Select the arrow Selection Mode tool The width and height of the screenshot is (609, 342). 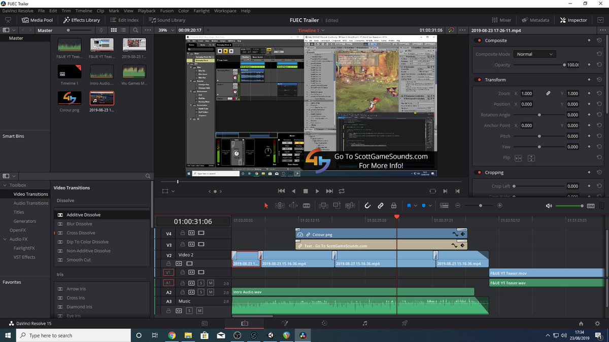(x=266, y=205)
